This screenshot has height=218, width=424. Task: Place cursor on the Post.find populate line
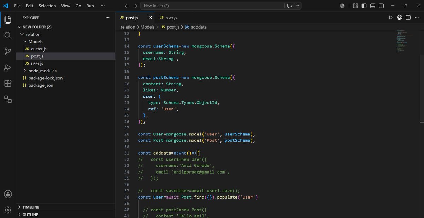[198, 197]
